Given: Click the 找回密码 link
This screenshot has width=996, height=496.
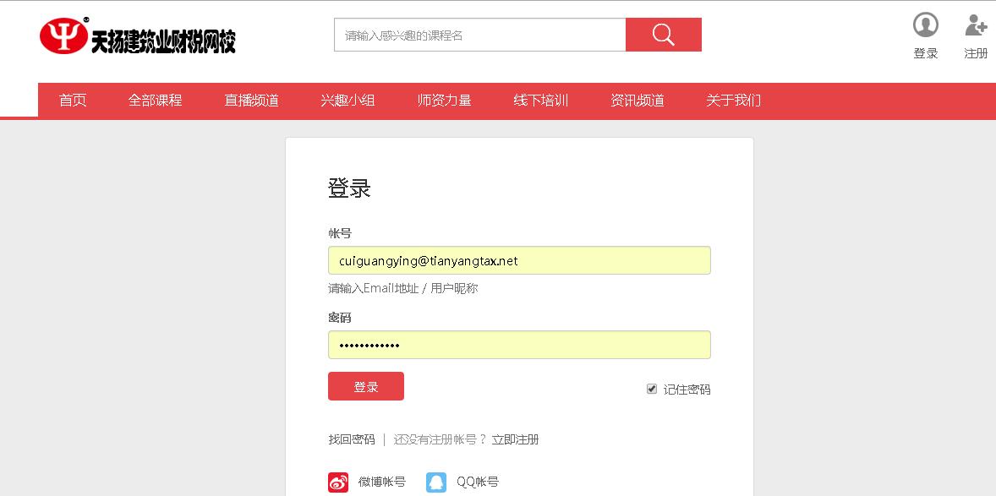Looking at the screenshot, I should (x=351, y=439).
